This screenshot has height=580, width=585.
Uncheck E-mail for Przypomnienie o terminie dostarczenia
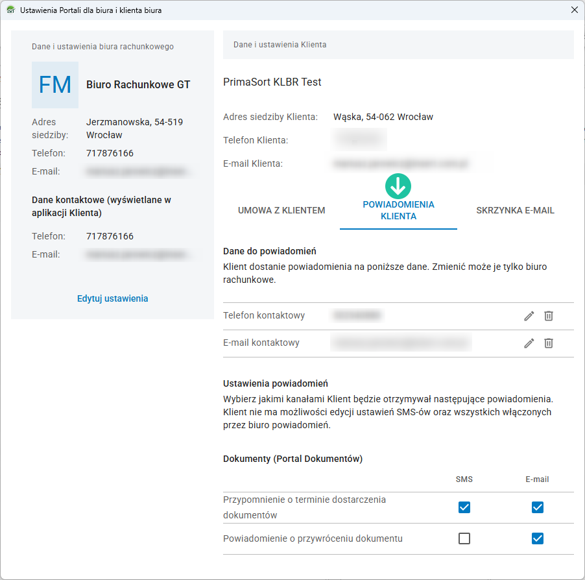point(537,507)
